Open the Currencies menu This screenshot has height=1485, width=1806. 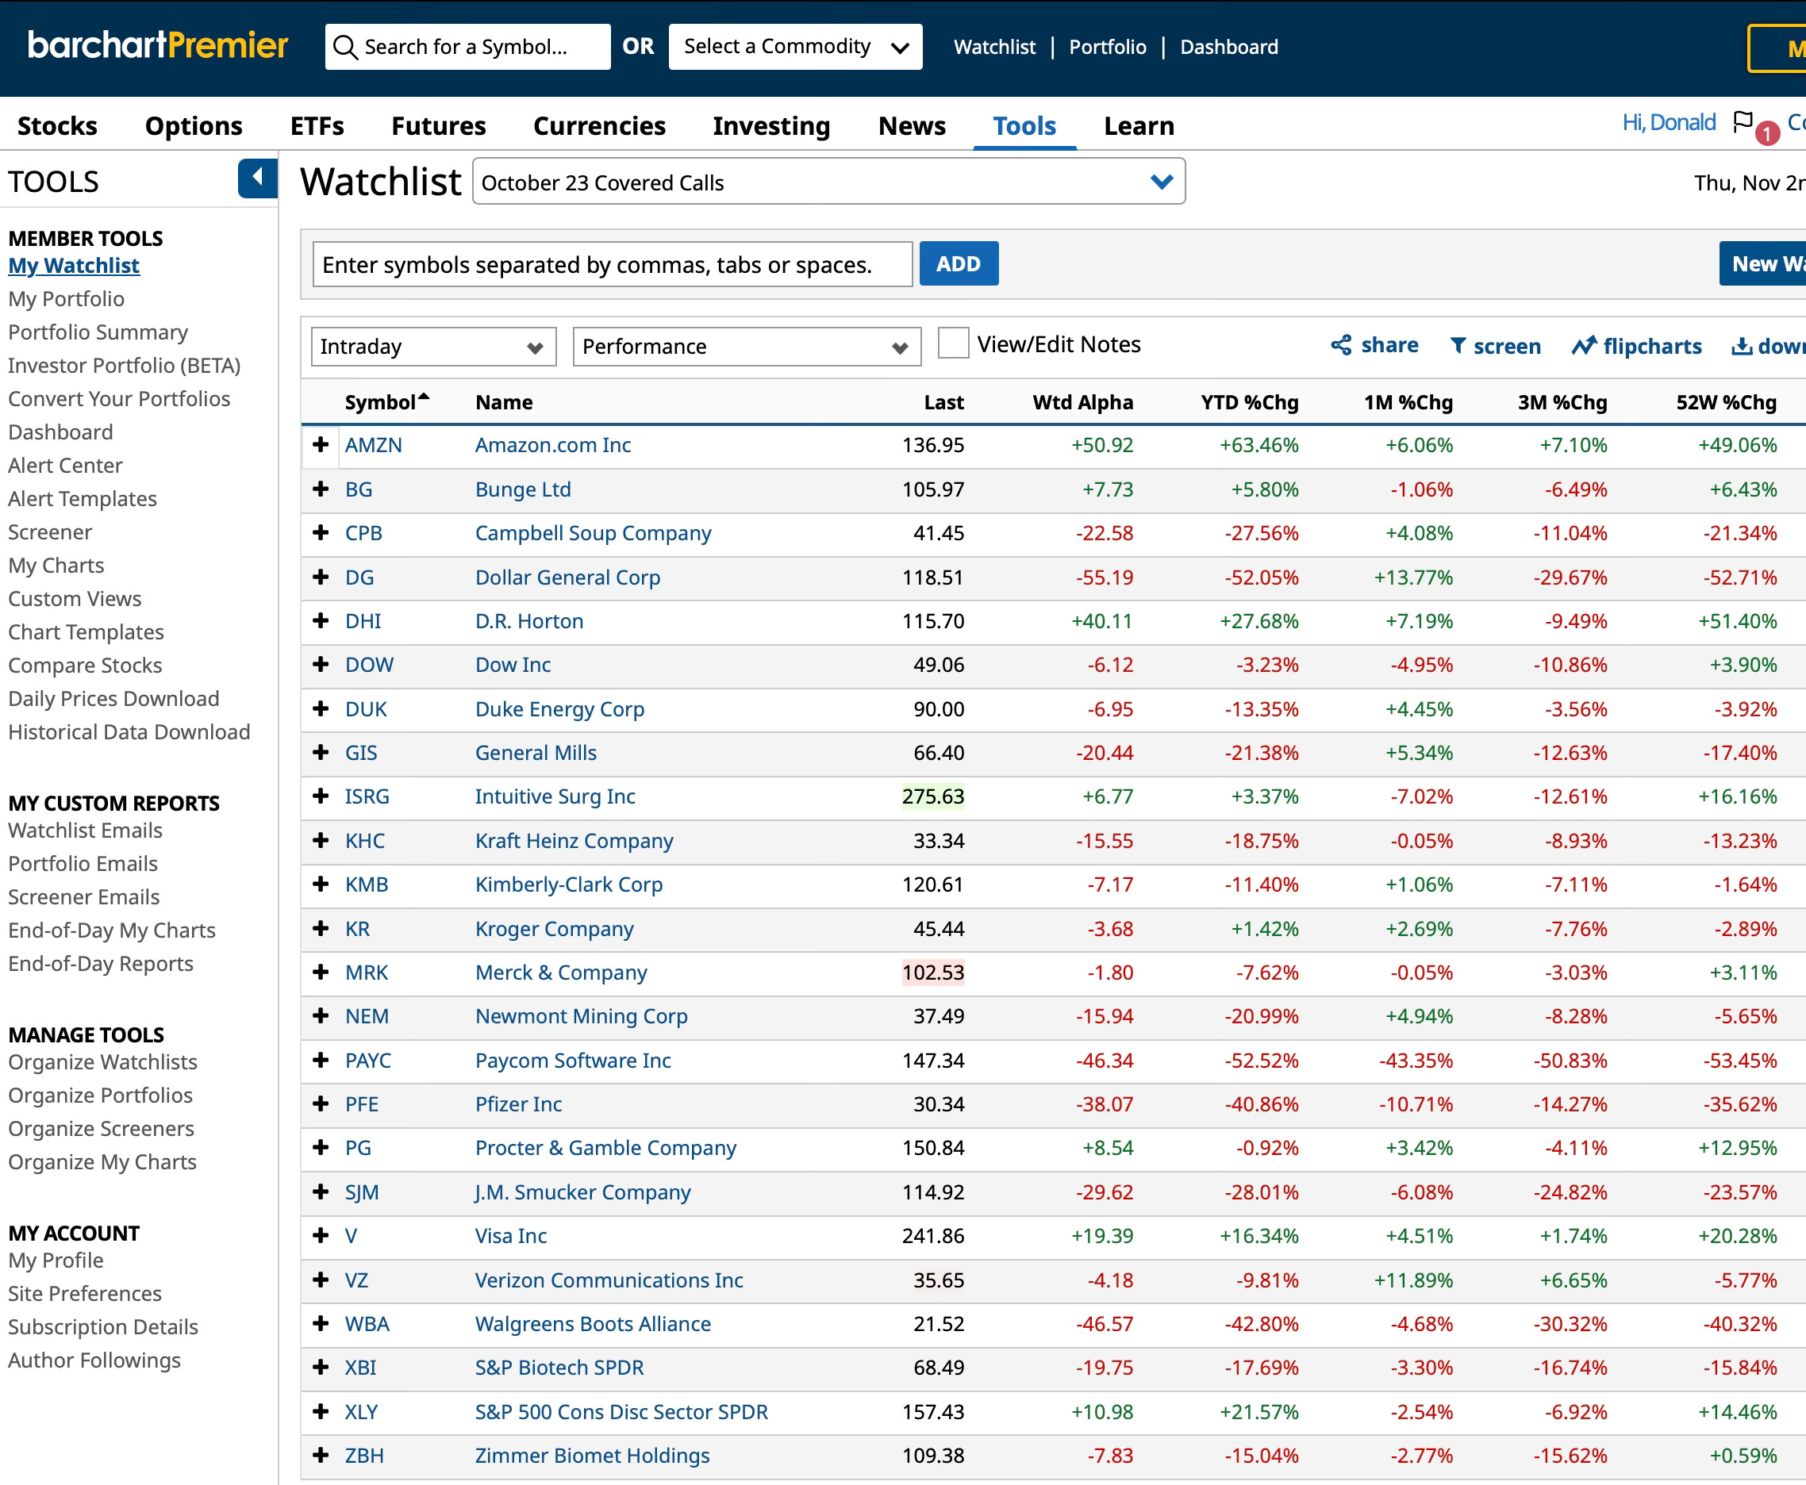[599, 126]
